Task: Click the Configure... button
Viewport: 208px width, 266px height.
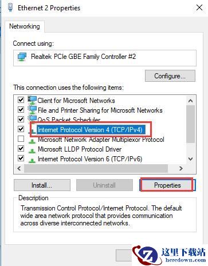Action: click(x=170, y=76)
